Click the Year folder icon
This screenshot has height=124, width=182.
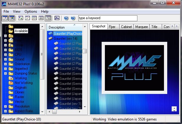11,40
